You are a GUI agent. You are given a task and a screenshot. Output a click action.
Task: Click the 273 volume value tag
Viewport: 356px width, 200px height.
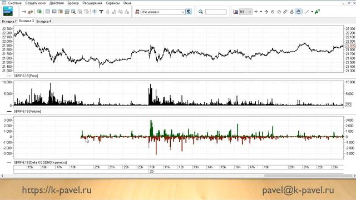pos(348,104)
